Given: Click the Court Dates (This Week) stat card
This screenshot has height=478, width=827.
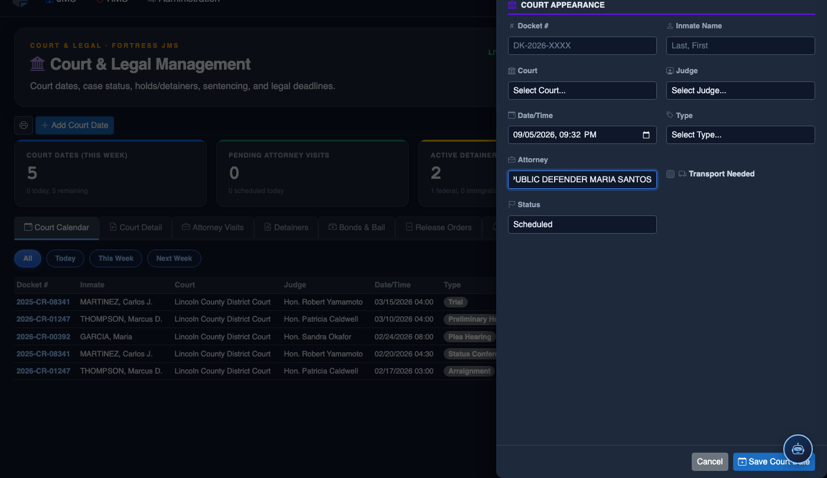Looking at the screenshot, I should tap(110, 173).
